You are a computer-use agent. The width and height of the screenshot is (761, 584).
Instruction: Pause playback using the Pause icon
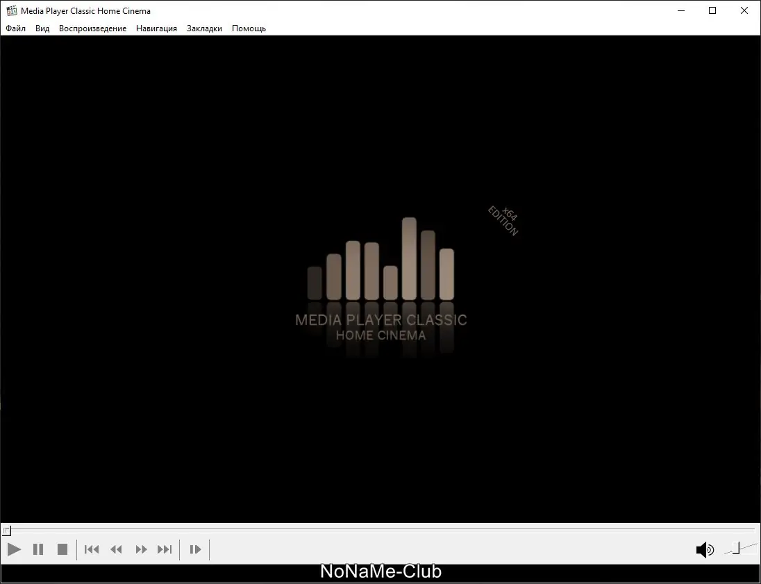(x=38, y=549)
